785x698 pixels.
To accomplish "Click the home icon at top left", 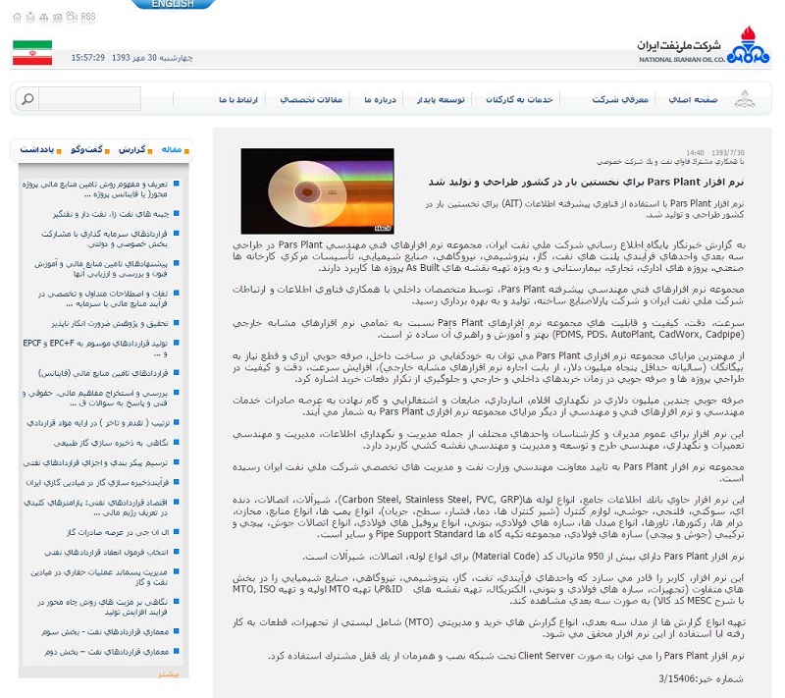I will pos(17,17).
